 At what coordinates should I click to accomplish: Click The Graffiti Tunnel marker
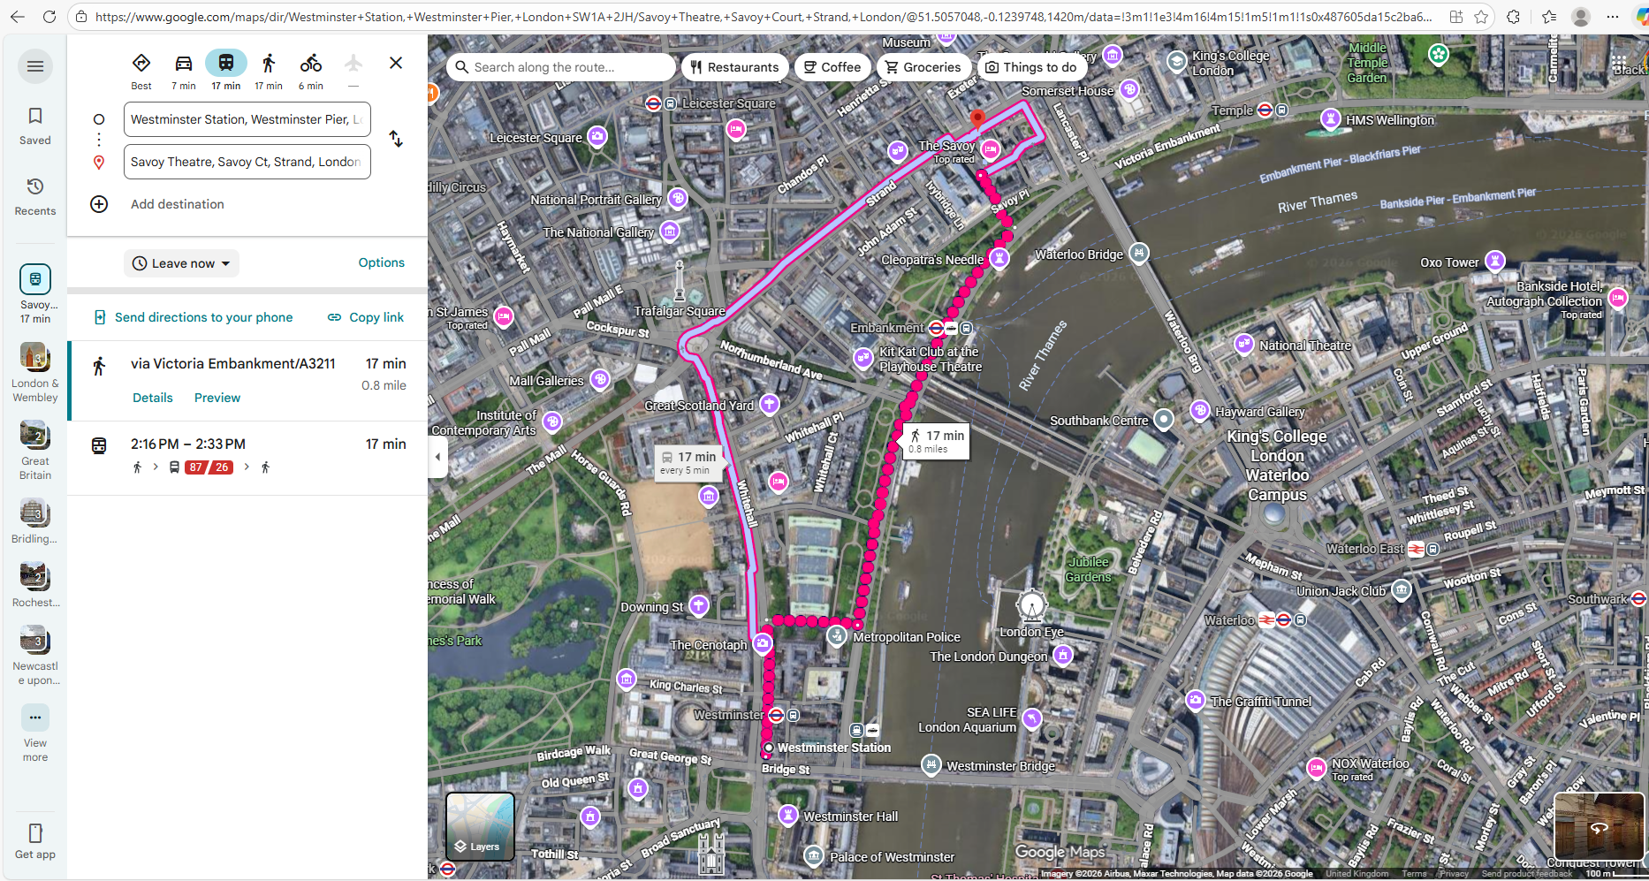(1196, 700)
